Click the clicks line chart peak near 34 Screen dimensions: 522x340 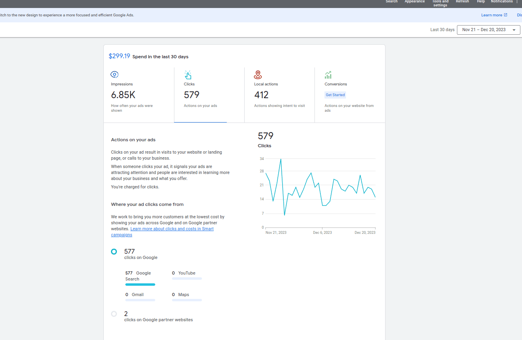coord(281,159)
